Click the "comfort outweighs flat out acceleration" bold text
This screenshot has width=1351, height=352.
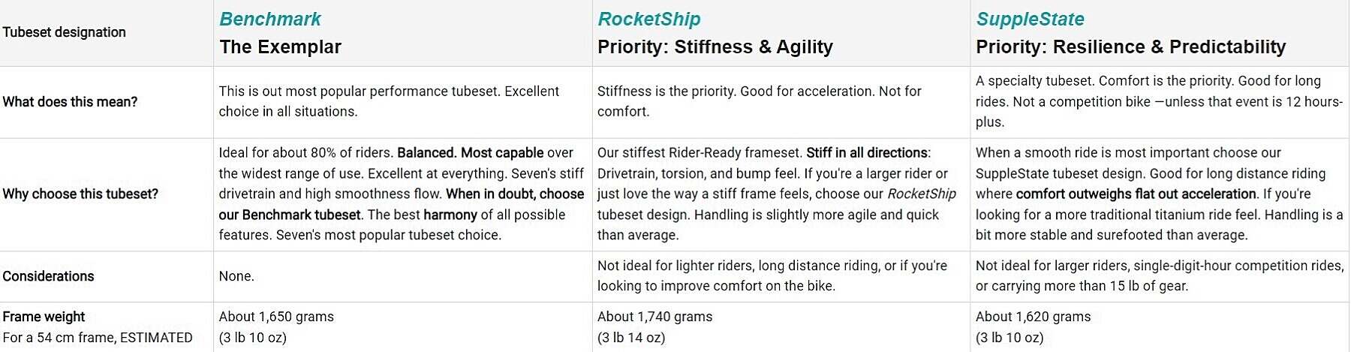(x=1136, y=194)
